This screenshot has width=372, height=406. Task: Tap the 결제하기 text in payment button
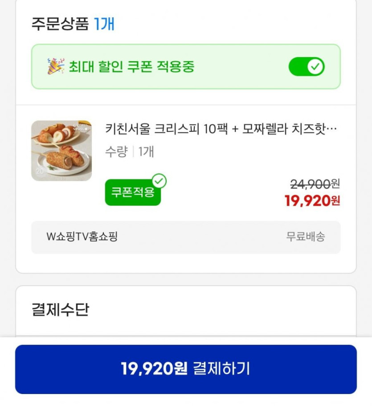coord(221,369)
